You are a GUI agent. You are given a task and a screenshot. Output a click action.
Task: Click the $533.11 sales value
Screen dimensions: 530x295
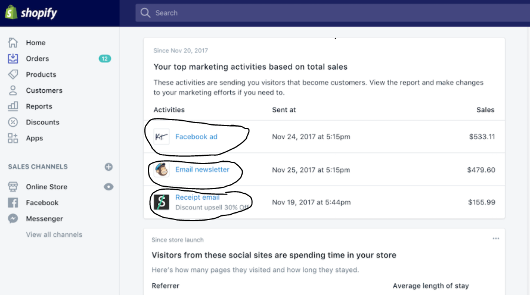(x=482, y=137)
